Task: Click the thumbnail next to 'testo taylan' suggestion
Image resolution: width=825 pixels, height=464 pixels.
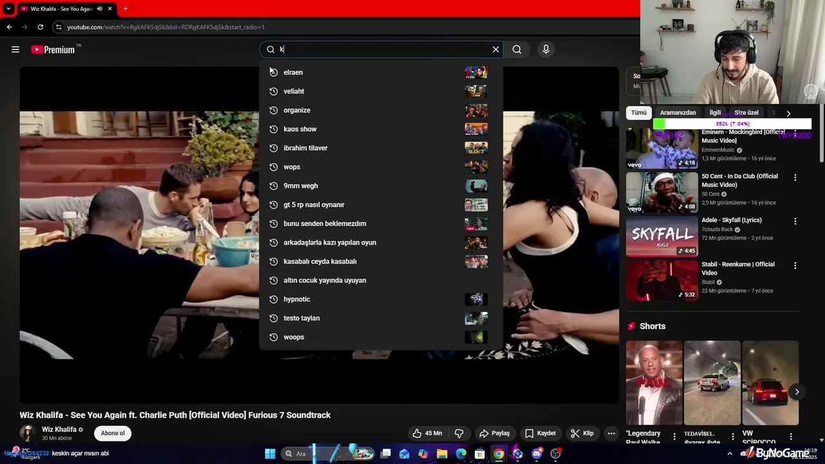Action: point(476,318)
